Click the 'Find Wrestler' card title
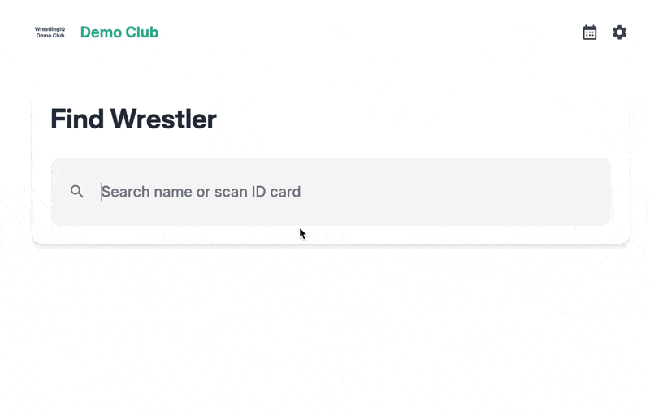This screenshot has height=416, width=650. [133, 119]
